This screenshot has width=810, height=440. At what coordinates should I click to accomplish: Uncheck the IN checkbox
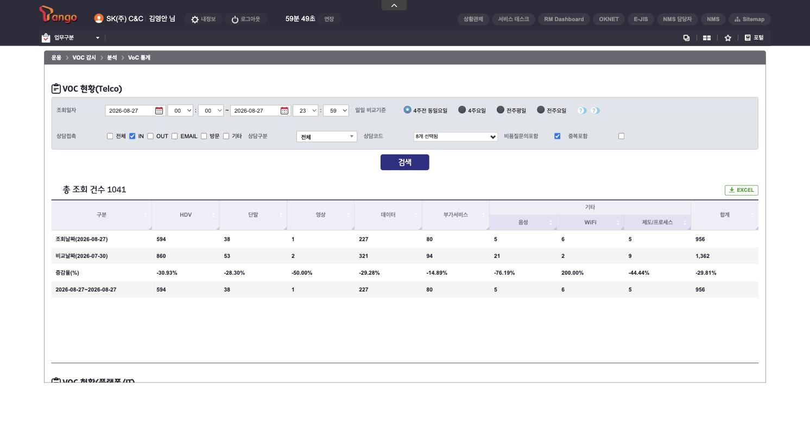point(132,136)
